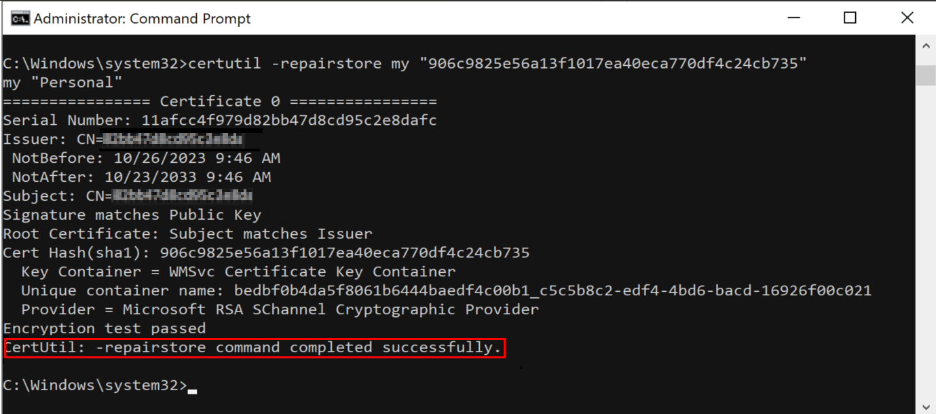Image resolution: width=936 pixels, height=414 pixels.
Task: Click the final C:\Windows\system32 prompt line
Action: coord(95,385)
